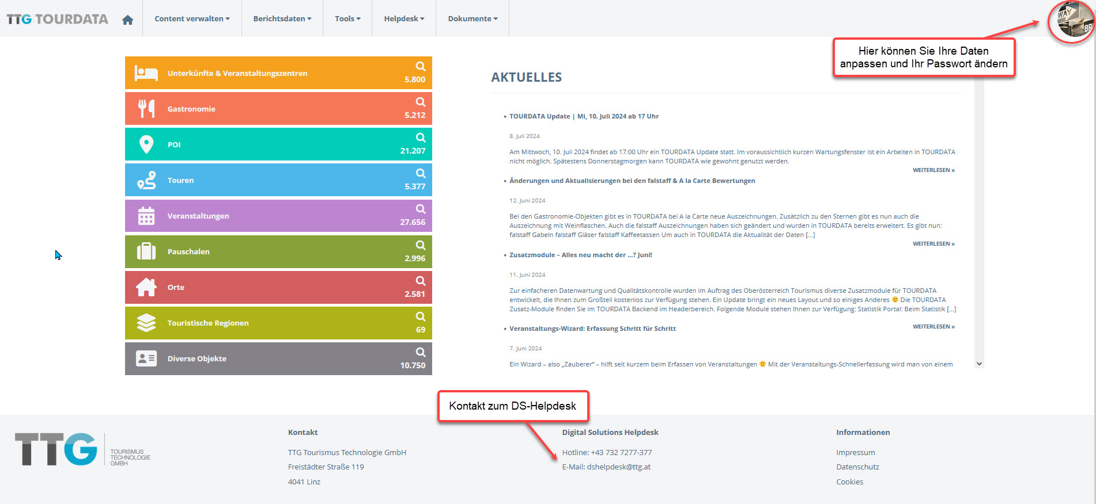
Task: Open the POI category label
Action: click(x=174, y=144)
